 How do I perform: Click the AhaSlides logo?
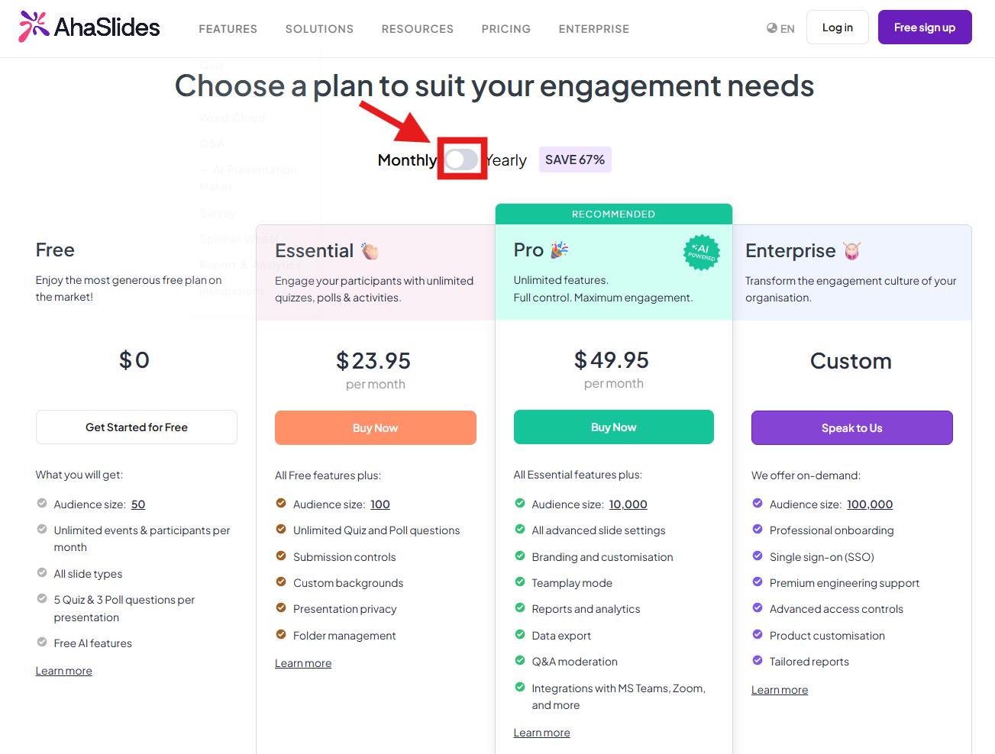(89, 27)
